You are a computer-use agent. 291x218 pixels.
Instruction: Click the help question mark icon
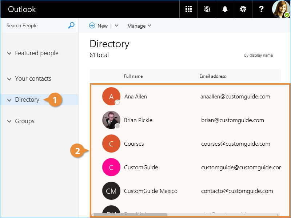coord(261,9)
